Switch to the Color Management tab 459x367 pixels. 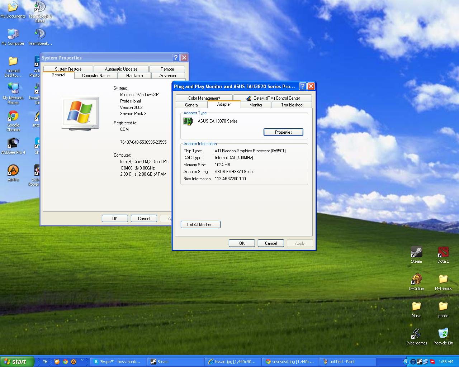pyautogui.click(x=204, y=98)
